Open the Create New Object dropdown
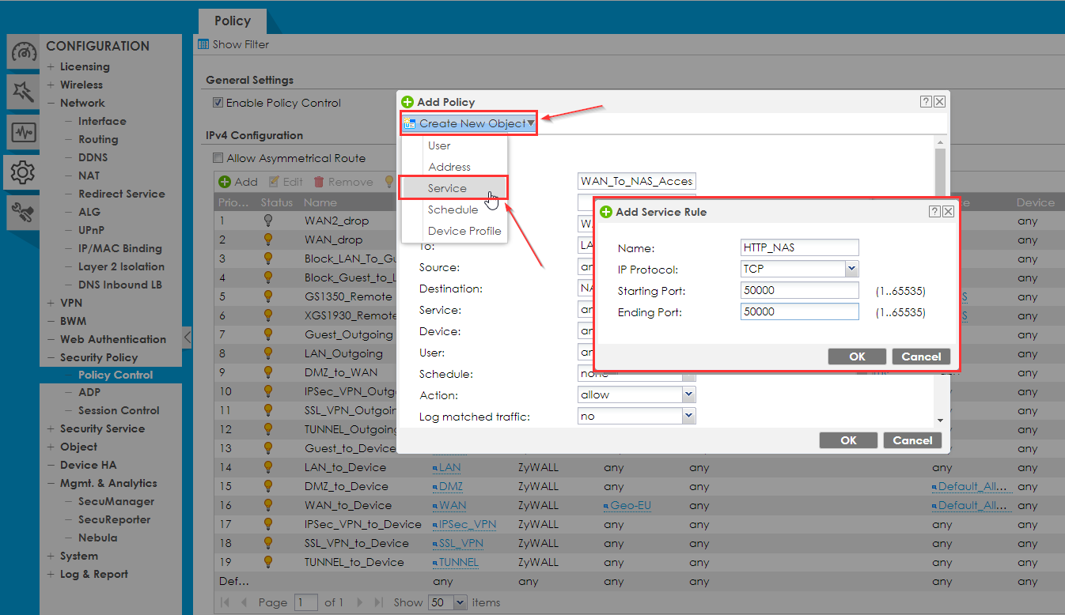This screenshot has height=615, width=1065. tap(468, 123)
